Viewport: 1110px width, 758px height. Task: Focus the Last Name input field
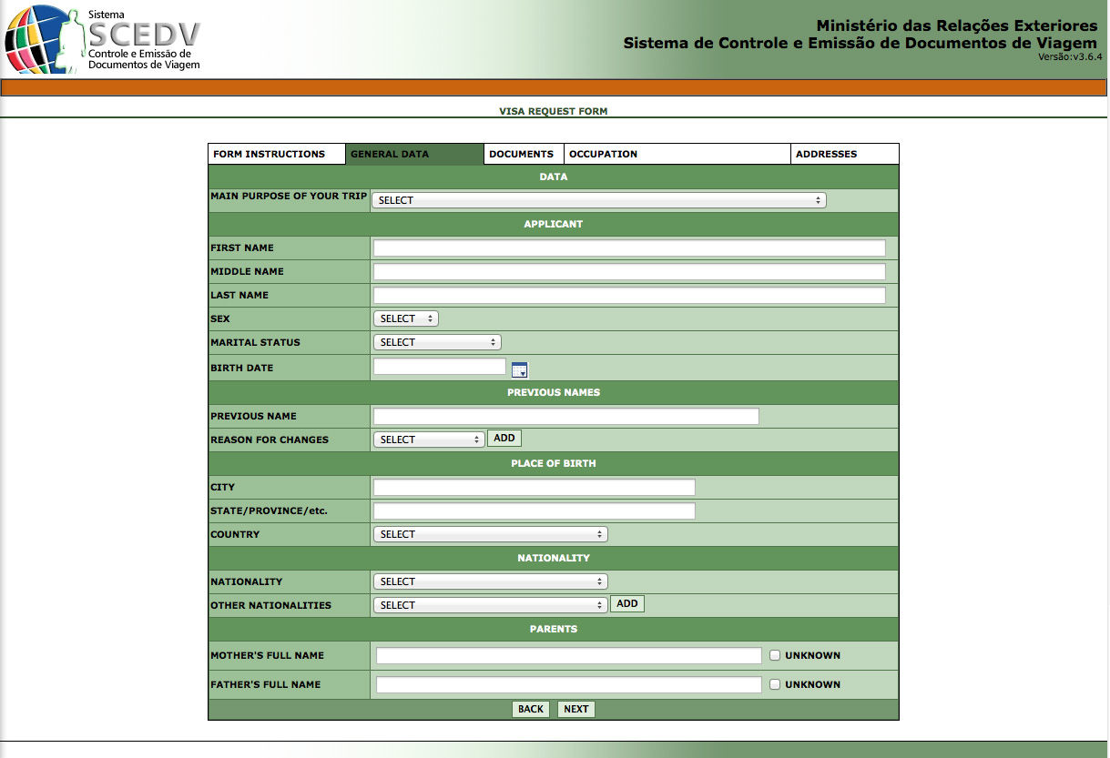coord(629,295)
